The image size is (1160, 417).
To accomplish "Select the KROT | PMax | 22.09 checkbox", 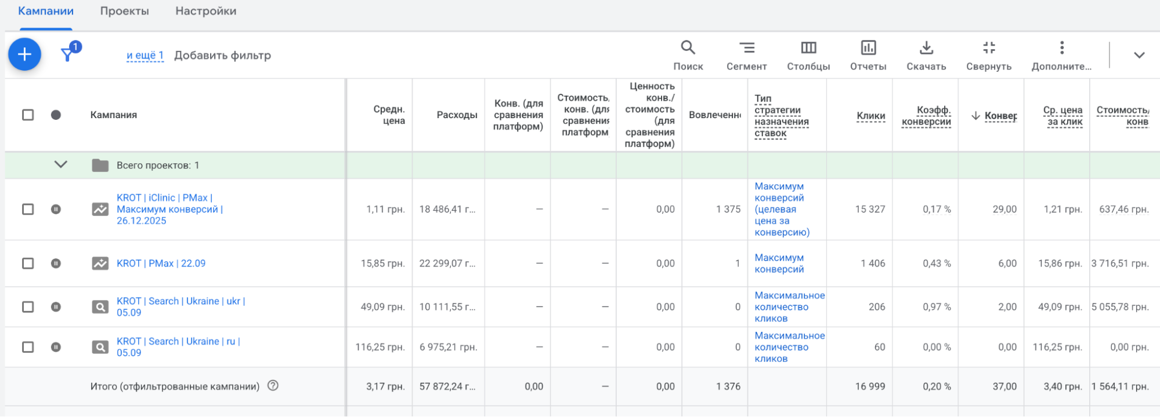I will pyautogui.click(x=28, y=264).
